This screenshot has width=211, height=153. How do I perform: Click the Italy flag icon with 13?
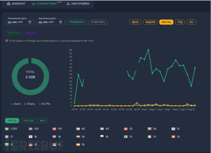point(150,137)
